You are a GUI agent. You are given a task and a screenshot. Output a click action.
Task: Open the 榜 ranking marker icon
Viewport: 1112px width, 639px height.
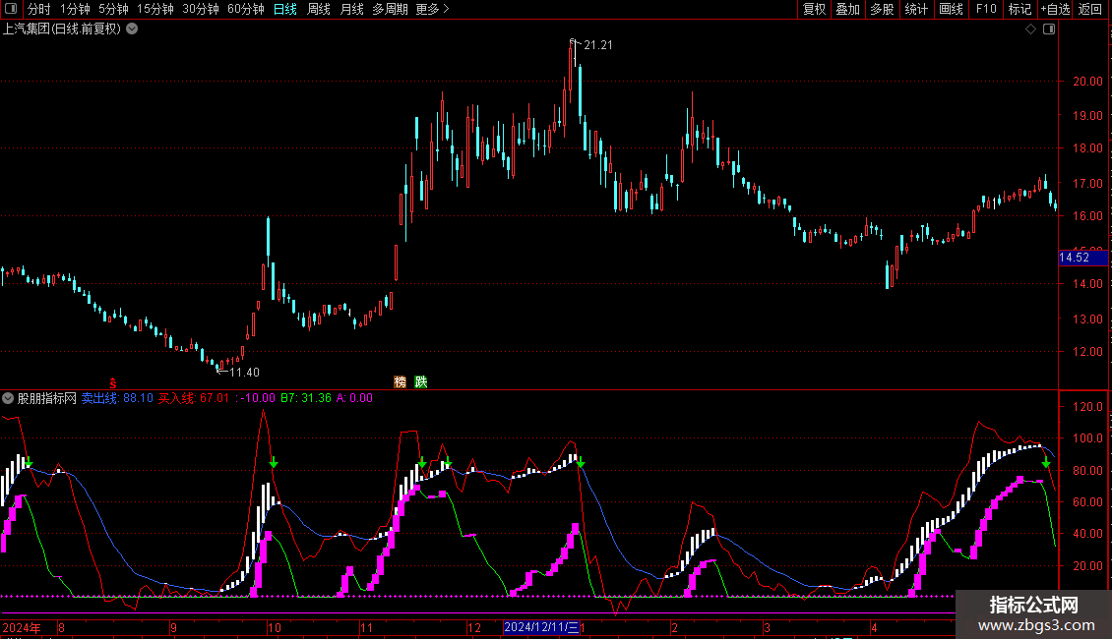pos(400,381)
